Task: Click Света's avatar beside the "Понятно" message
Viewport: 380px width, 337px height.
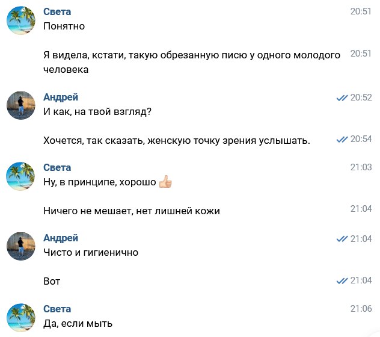Action: 20,21
